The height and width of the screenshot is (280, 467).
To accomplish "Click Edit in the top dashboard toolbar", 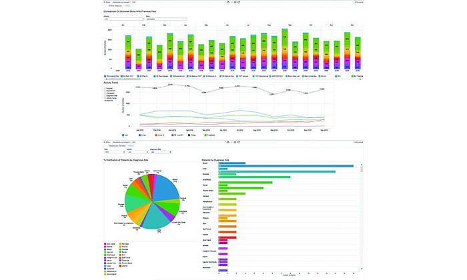I will [x=133, y=2].
